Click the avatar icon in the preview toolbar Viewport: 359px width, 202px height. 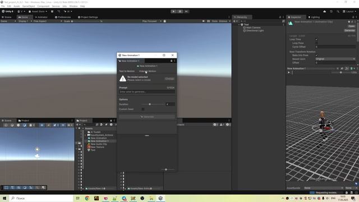[x=352, y=68]
